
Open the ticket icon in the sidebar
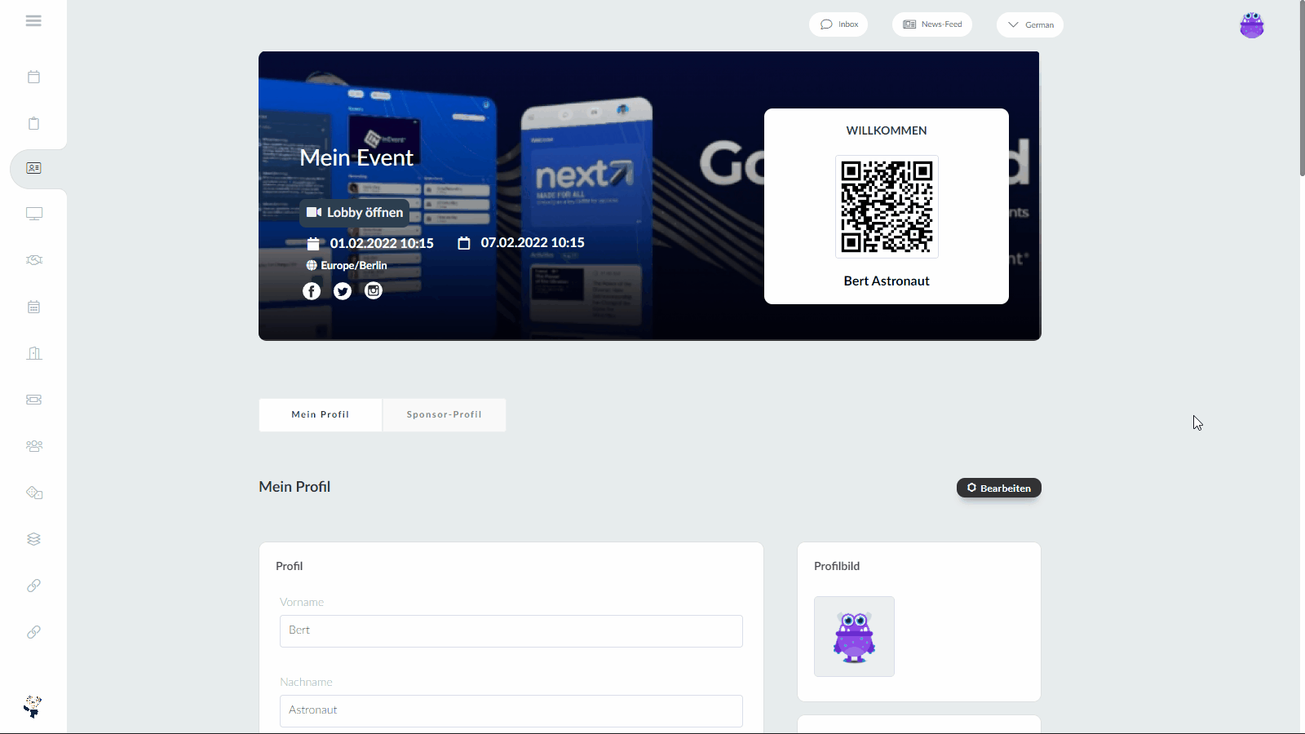pos(33,400)
